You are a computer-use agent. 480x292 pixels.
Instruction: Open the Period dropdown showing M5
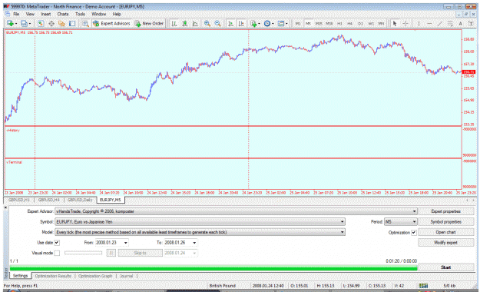tap(414, 222)
